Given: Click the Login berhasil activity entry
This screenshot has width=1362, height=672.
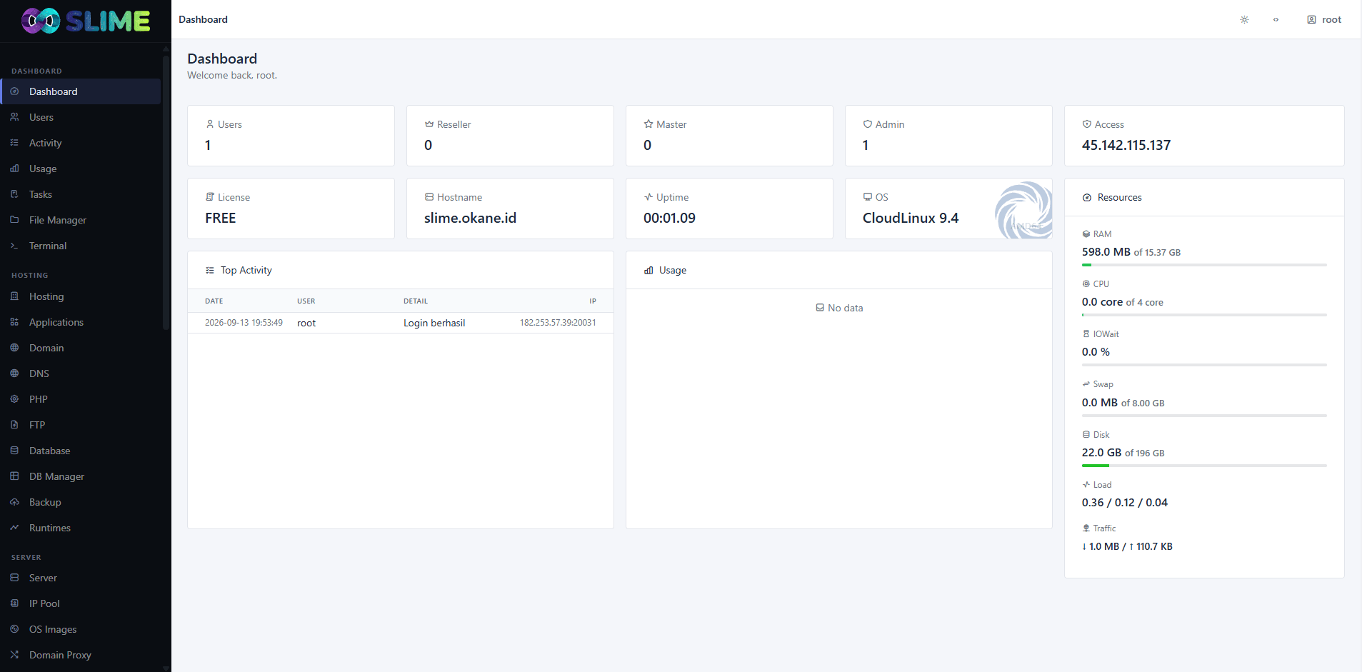Looking at the screenshot, I should [x=434, y=323].
